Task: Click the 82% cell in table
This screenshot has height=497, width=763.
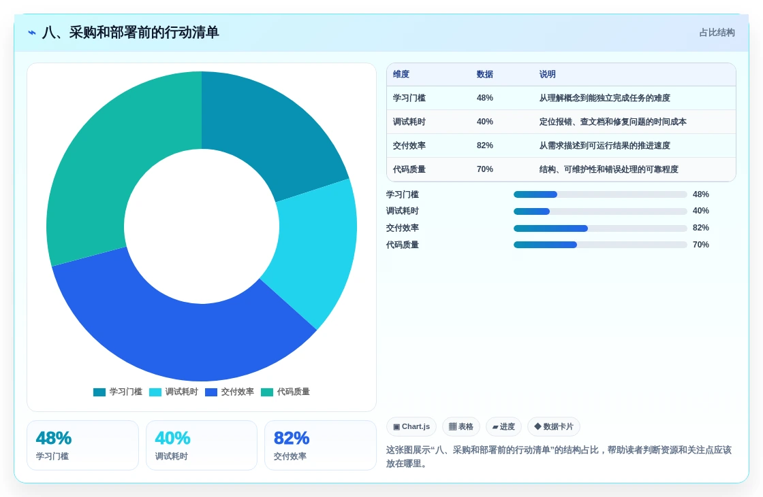Action: point(484,145)
